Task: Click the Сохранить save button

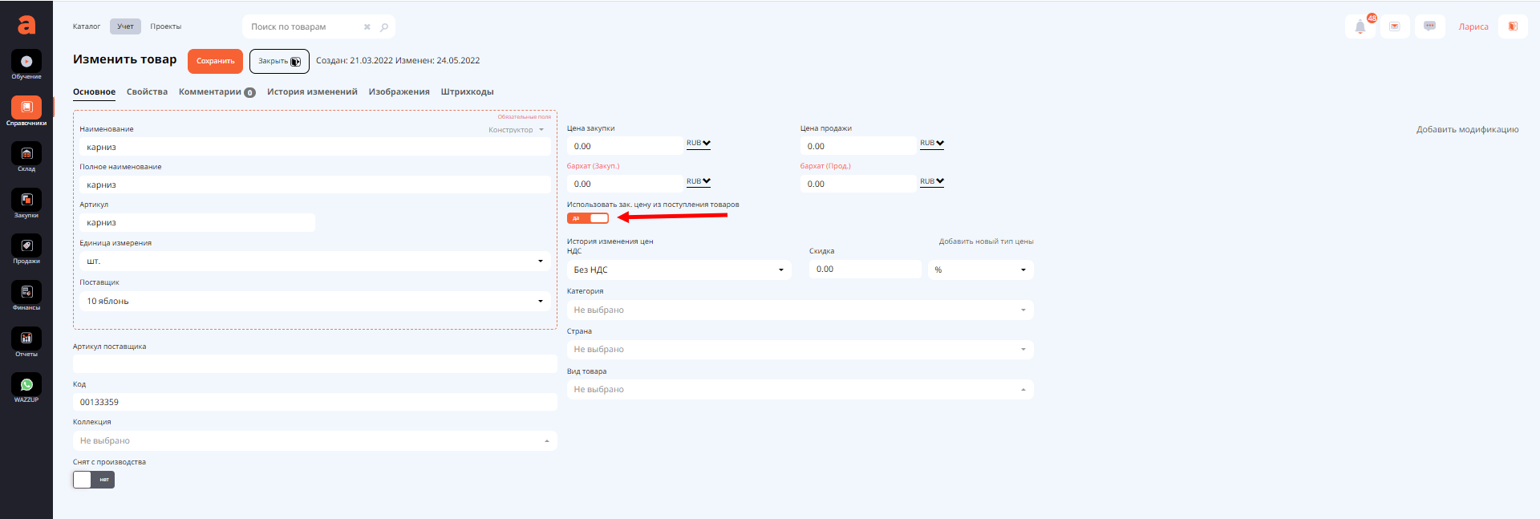Action: 215,61
